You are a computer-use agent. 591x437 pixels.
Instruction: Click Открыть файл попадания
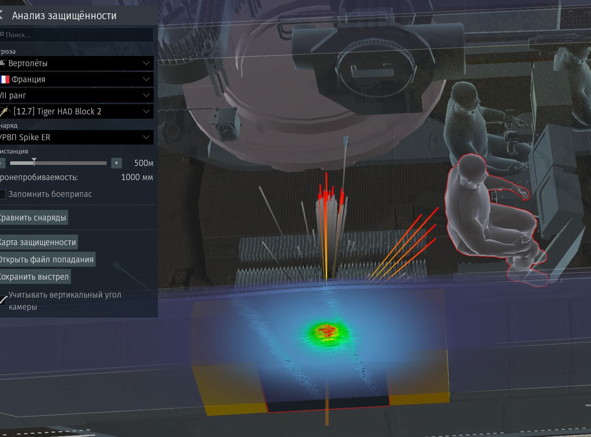[x=47, y=260]
